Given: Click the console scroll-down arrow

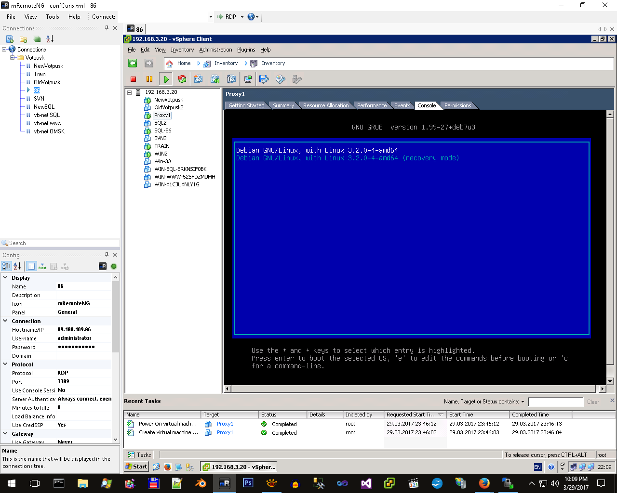Looking at the screenshot, I should [610, 381].
